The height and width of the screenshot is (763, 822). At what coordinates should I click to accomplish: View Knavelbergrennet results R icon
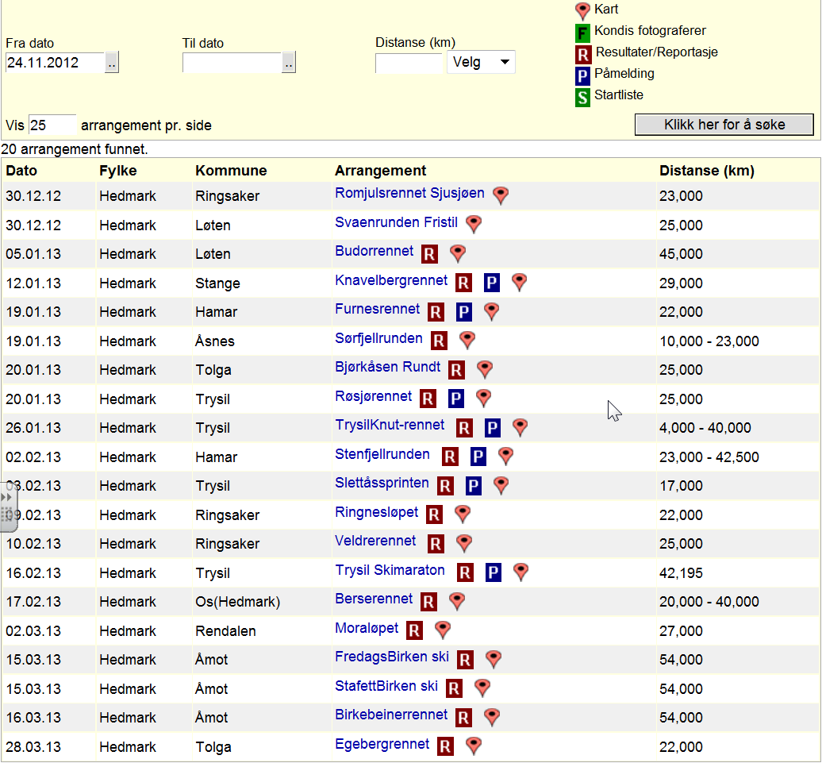[463, 283]
